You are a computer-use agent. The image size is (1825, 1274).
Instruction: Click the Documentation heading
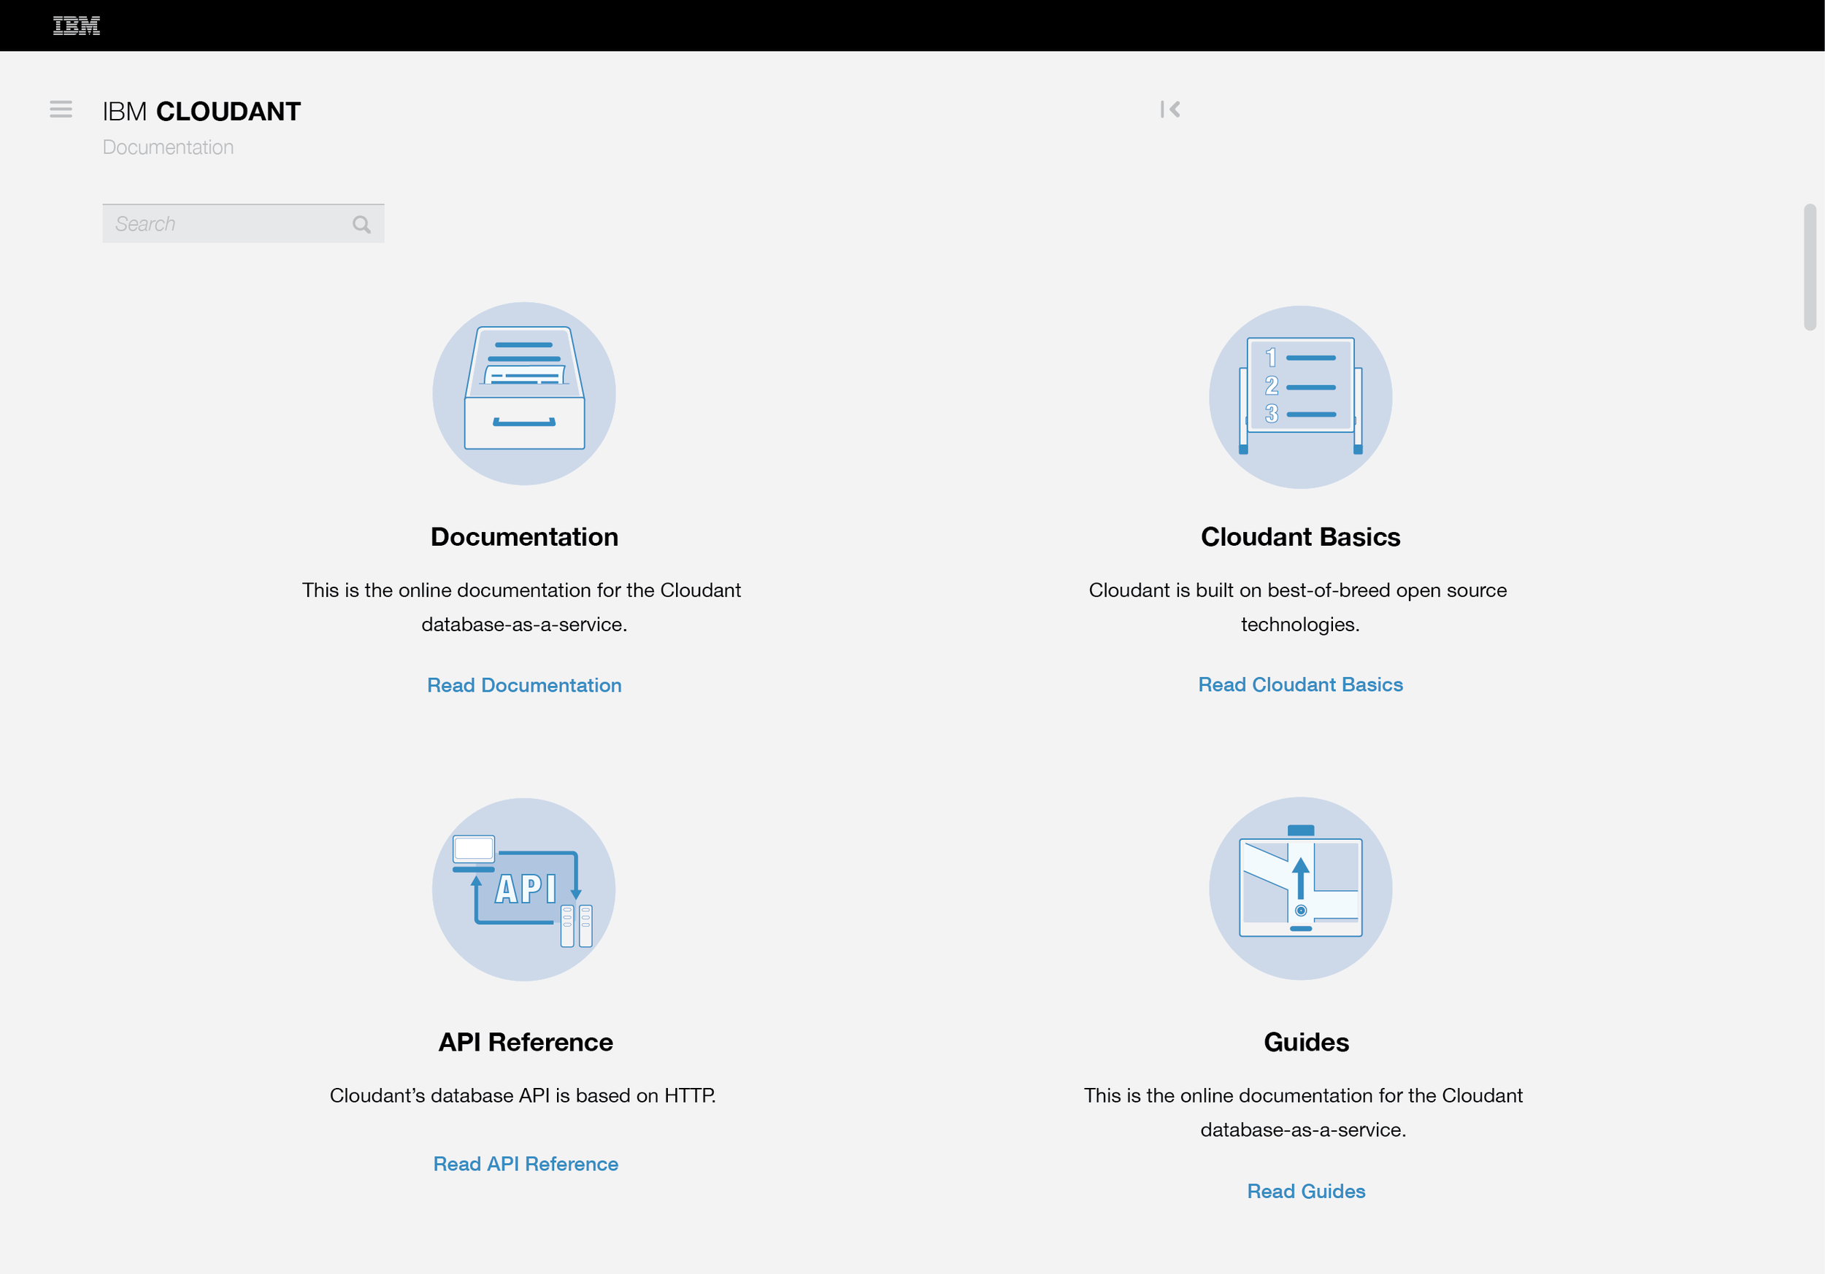point(525,537)
